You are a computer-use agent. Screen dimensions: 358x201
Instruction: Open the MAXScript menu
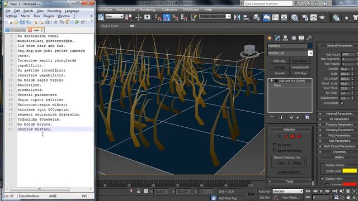[191, 9]
